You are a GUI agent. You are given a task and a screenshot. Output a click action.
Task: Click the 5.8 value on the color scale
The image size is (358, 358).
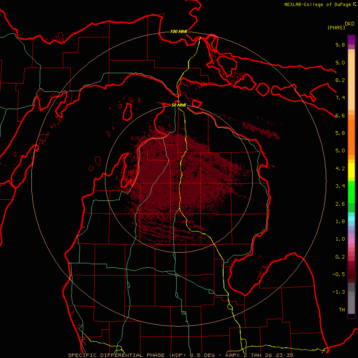click(x=340, y=133)
